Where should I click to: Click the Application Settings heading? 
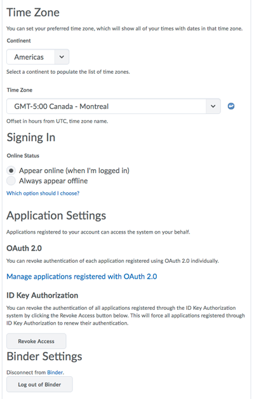tap(56, 216)
